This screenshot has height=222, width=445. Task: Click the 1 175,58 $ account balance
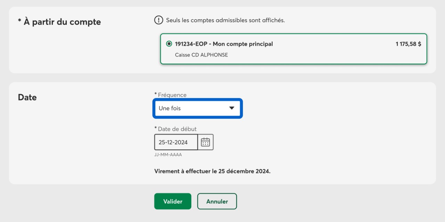(408, 44)
